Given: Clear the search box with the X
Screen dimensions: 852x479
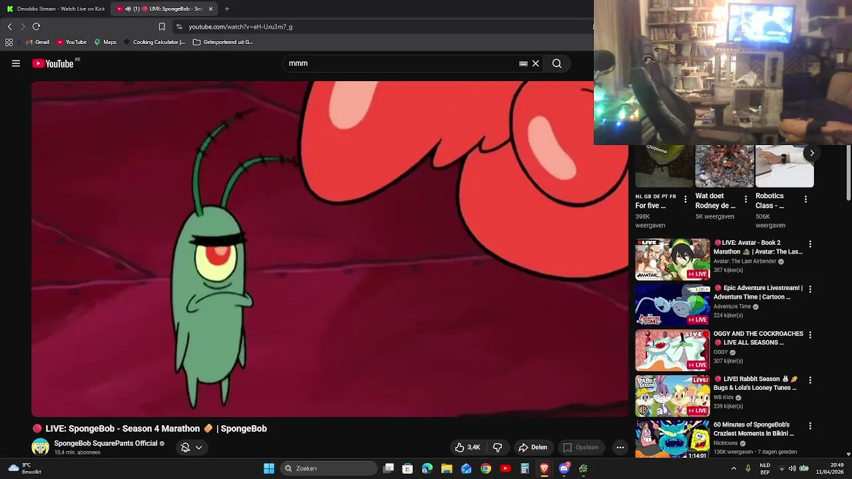Looking at the screenshot, I should tap(535, 63).
